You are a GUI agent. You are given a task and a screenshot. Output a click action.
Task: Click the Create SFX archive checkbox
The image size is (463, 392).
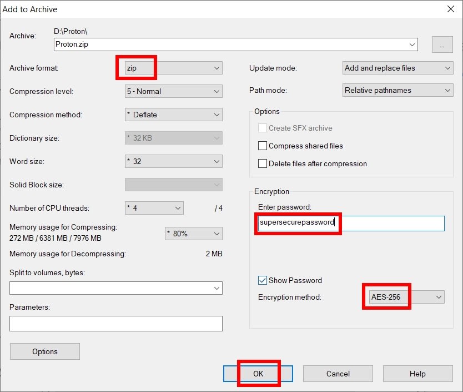pyautogui.click(x=263, y=128)
